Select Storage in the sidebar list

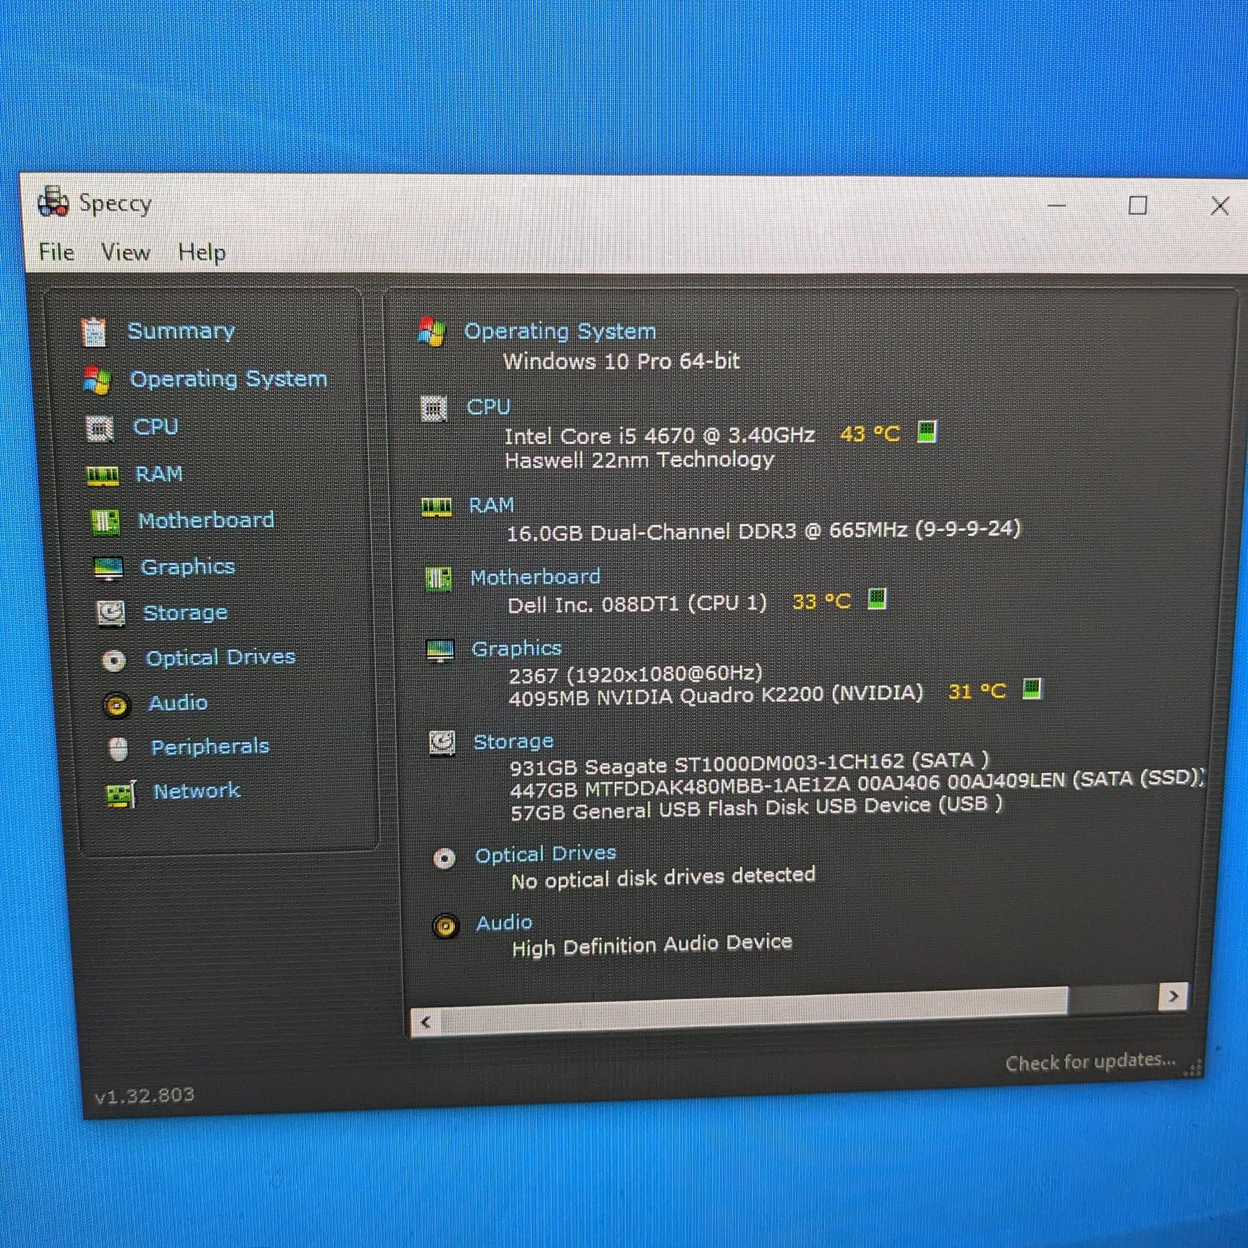pyautogui.click(x=185, y=613)
